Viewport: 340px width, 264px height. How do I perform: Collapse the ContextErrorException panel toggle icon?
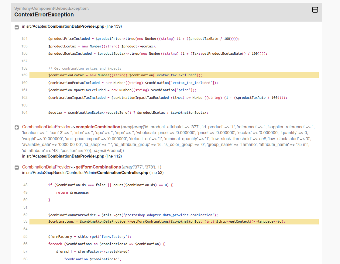click(315, 10)
